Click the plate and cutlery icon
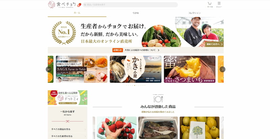This screenshot has height=139, width=270. coord(158,99)
